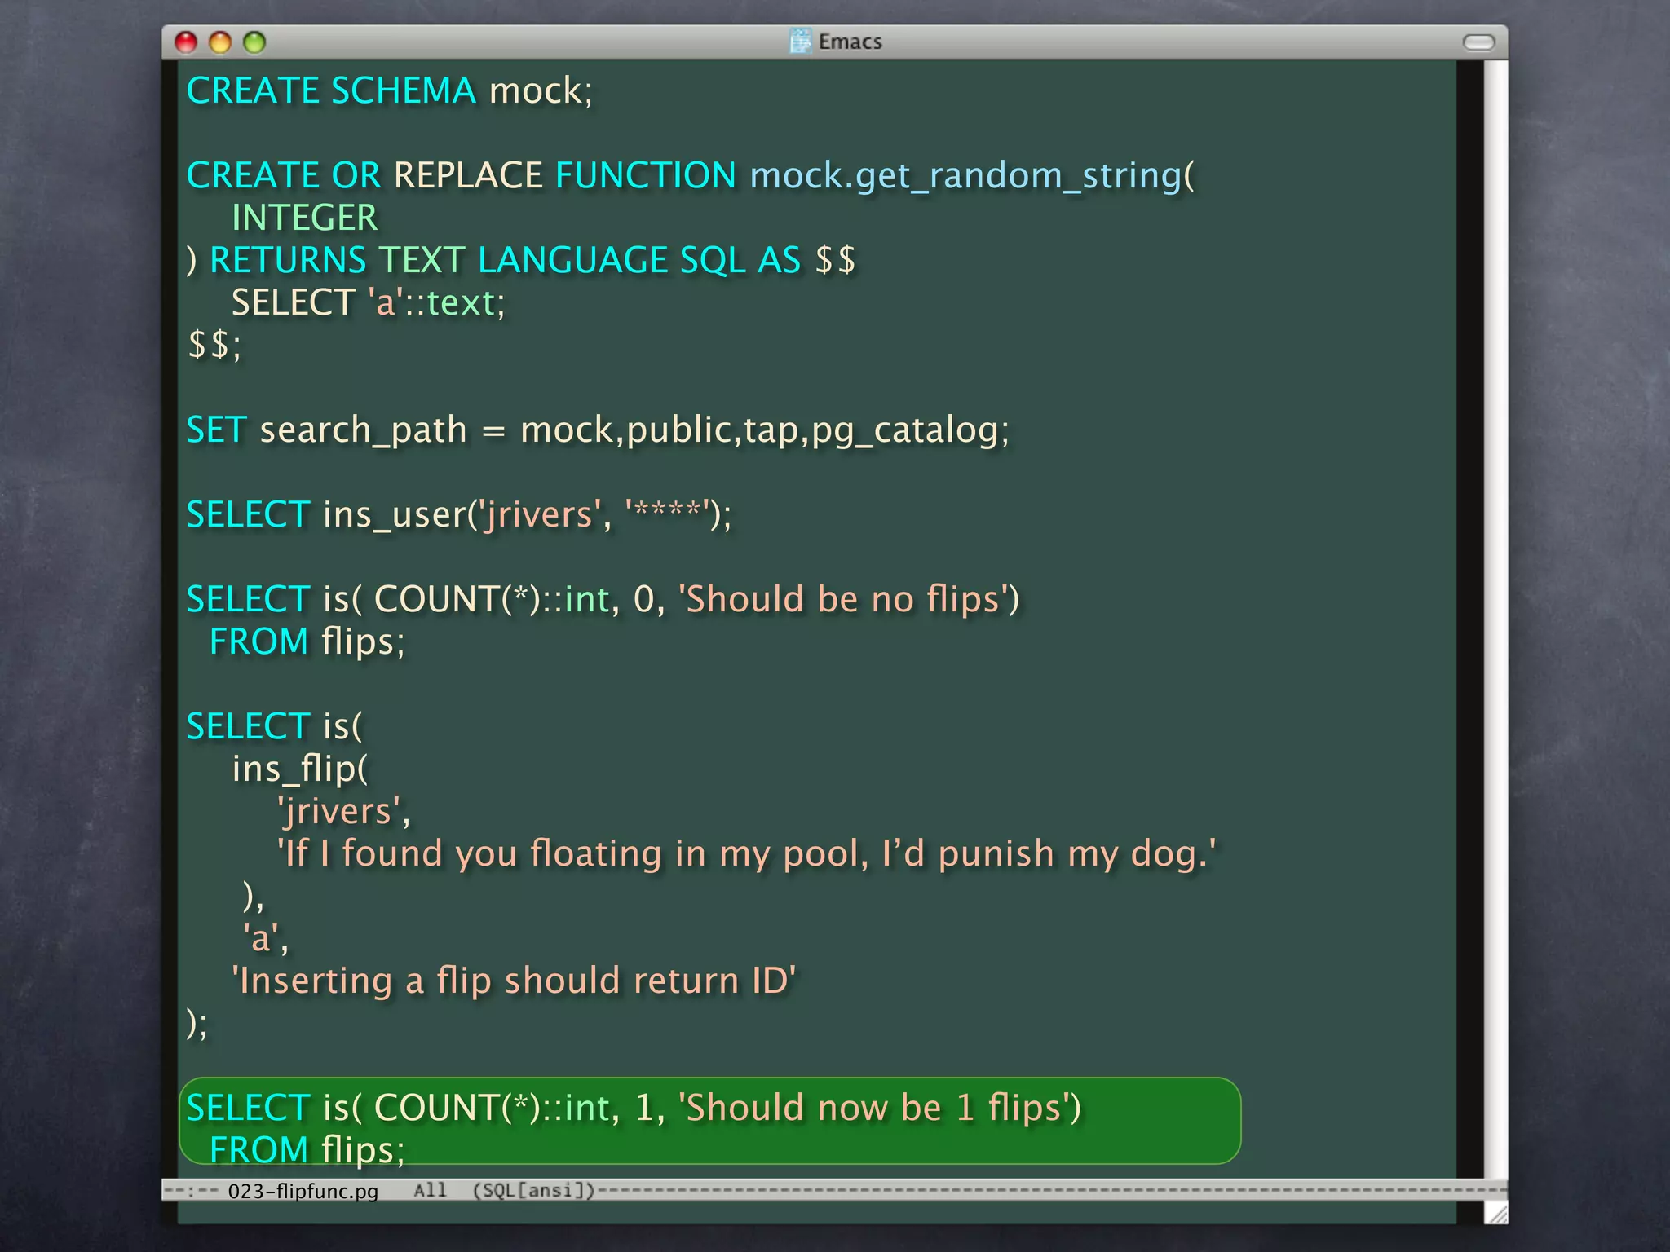Click the Emacs window title text
Screen dimensions: 1670x1252
[850, 42]
